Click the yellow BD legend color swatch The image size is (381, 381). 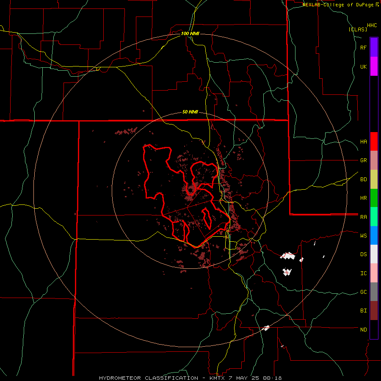coord(374,179)
